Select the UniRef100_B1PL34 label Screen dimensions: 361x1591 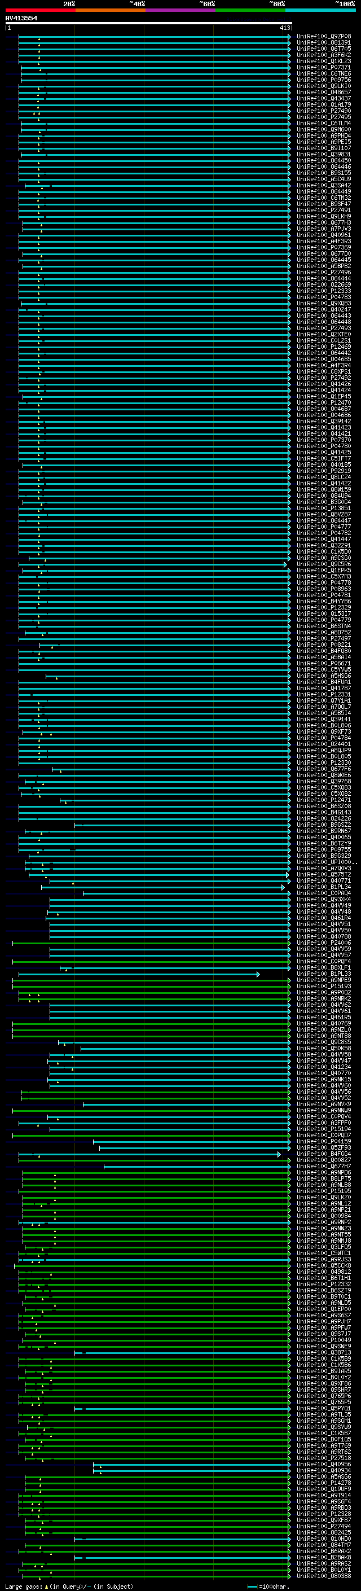coord(323,887)
